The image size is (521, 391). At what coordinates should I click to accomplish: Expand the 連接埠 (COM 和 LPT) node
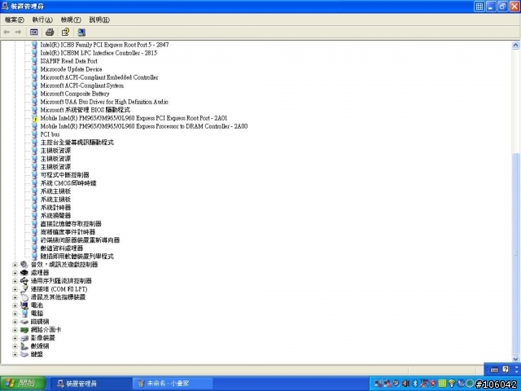[x=15, y=289]
